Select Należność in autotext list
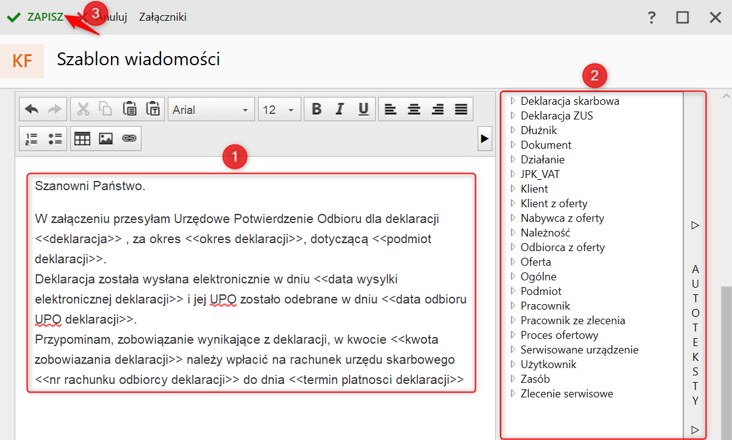The width and height of the screenshot is (732, 440). 546,233
